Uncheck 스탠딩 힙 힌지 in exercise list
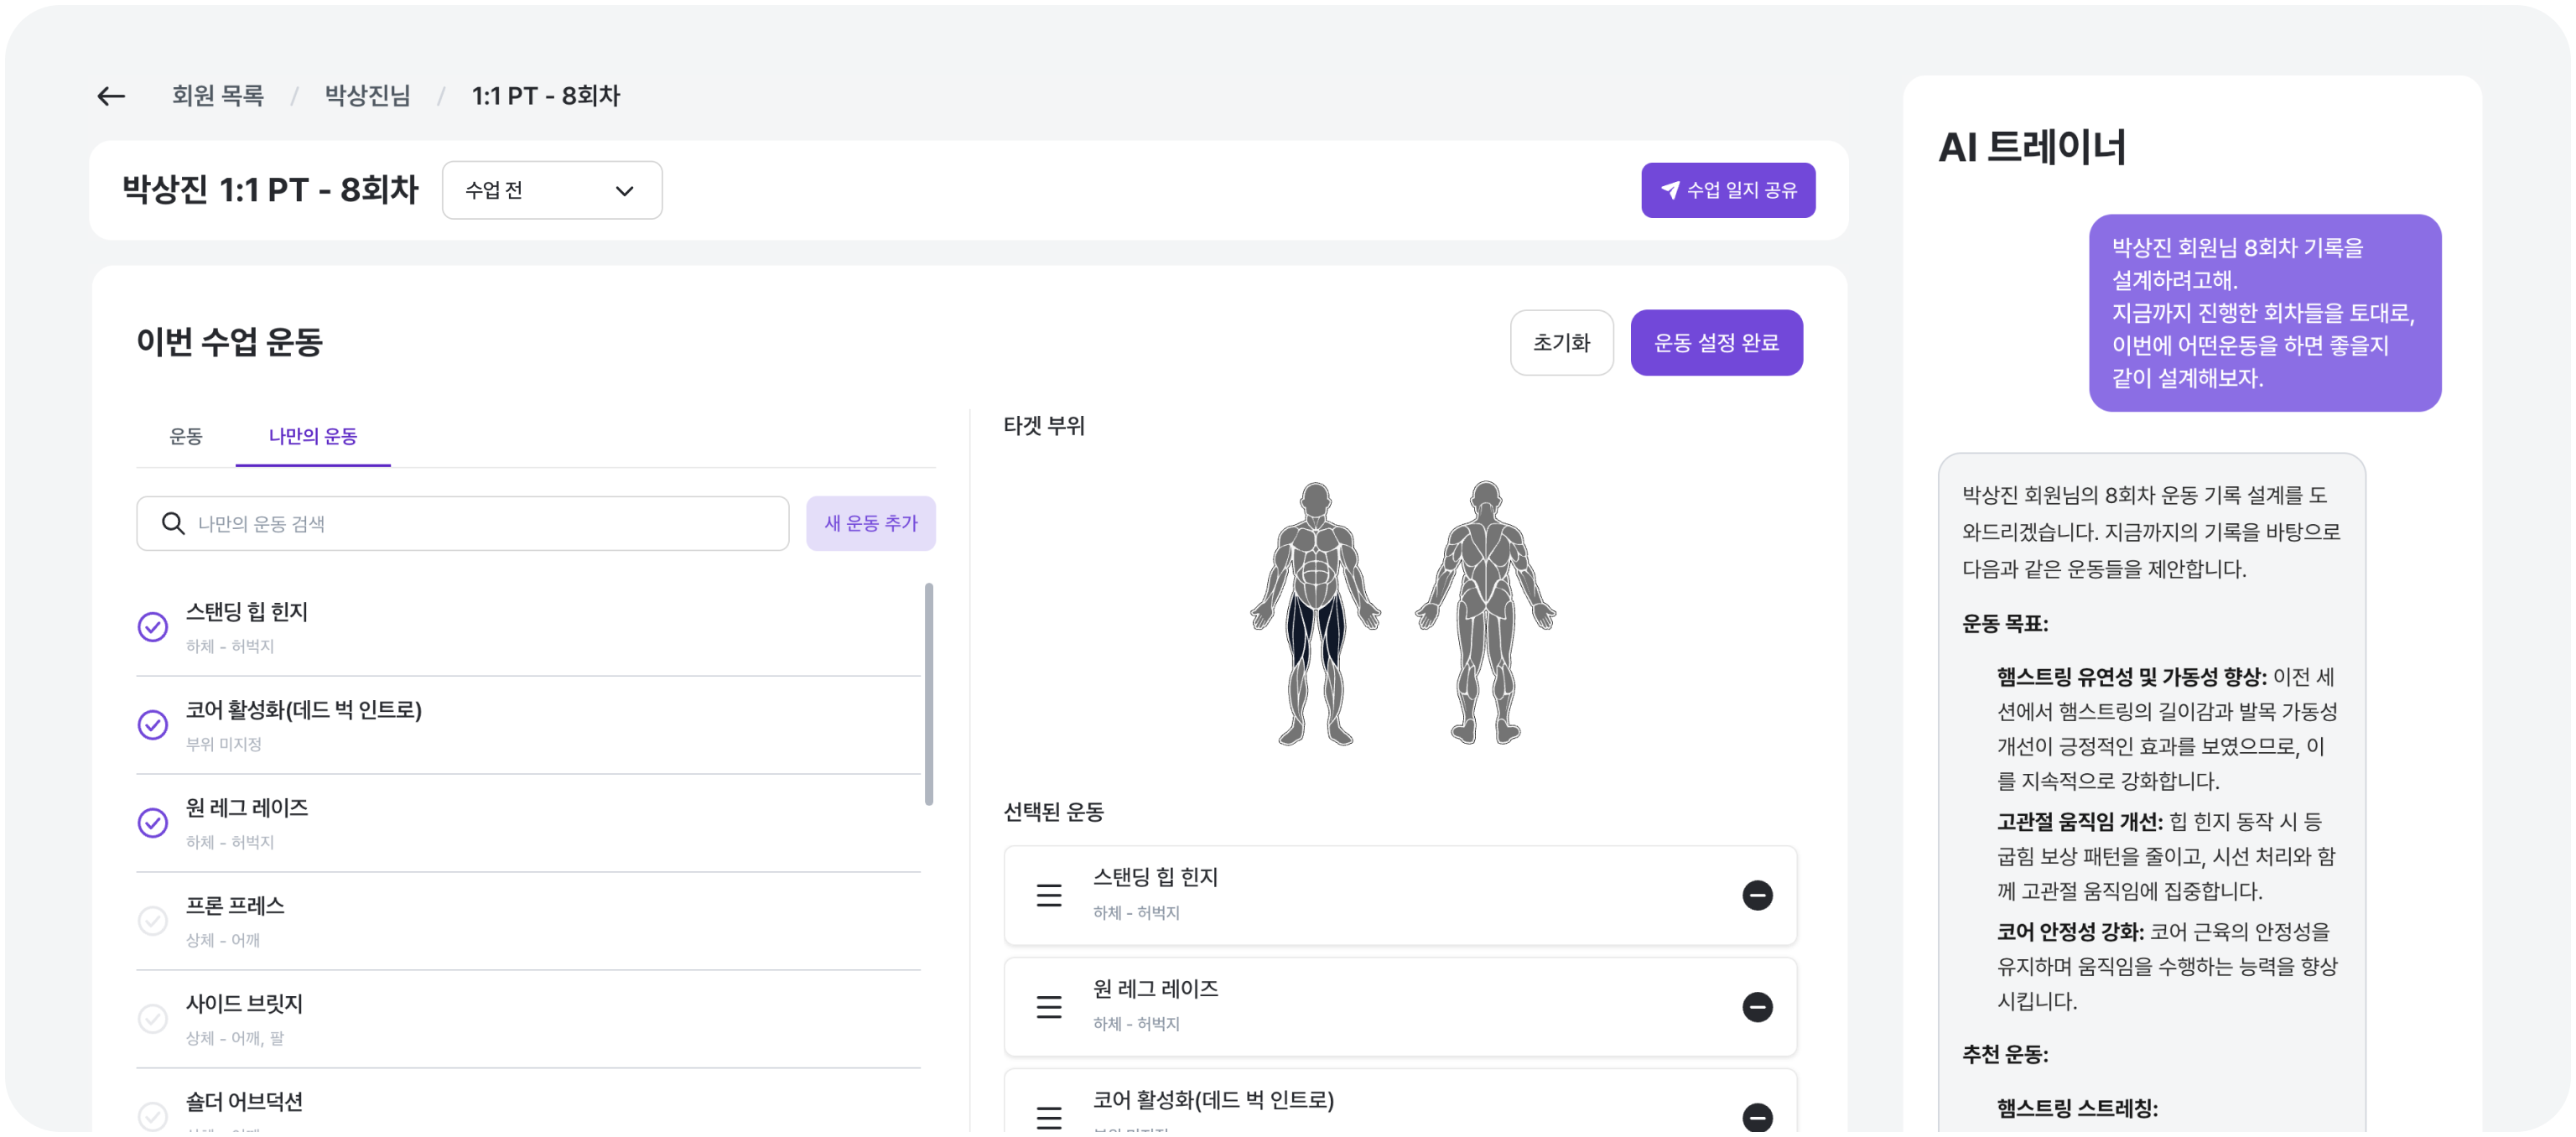 click(x=152, y=627)
